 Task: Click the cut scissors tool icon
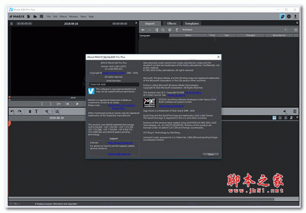click(46, 111)
